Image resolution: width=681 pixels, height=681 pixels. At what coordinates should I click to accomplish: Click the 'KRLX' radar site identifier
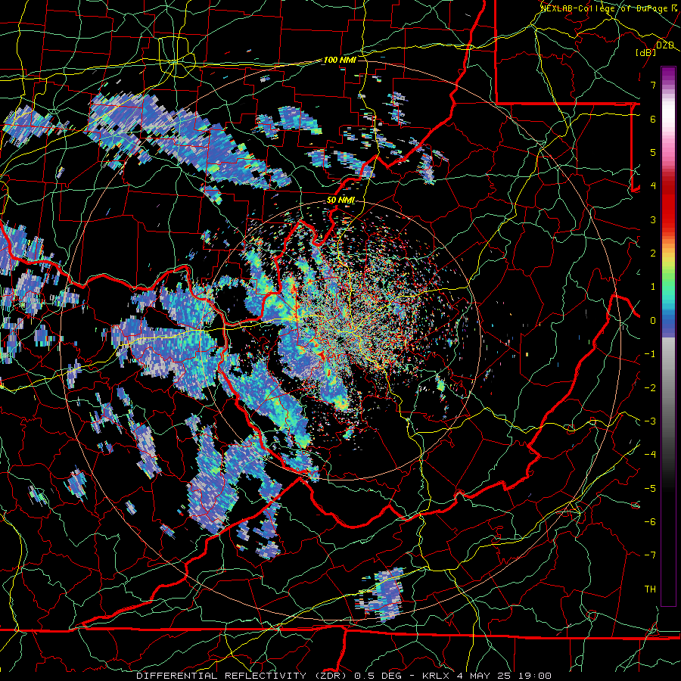point(434,676)
